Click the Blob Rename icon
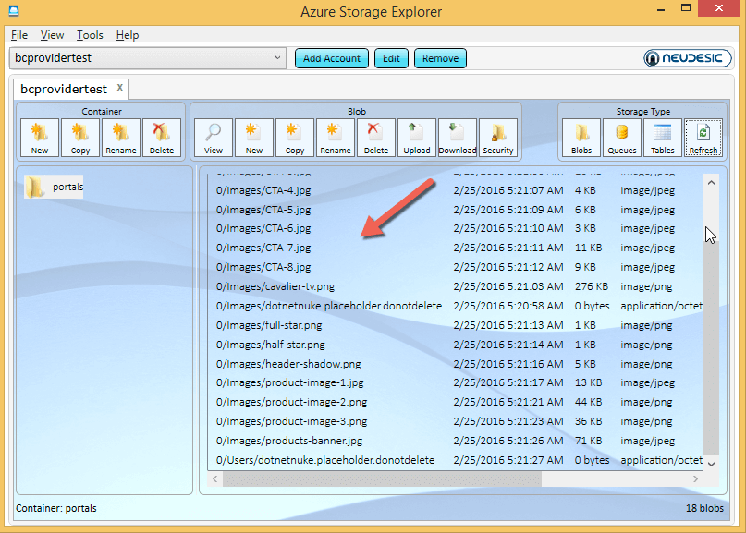Screen dimensions: 746x533 (336, 138)
